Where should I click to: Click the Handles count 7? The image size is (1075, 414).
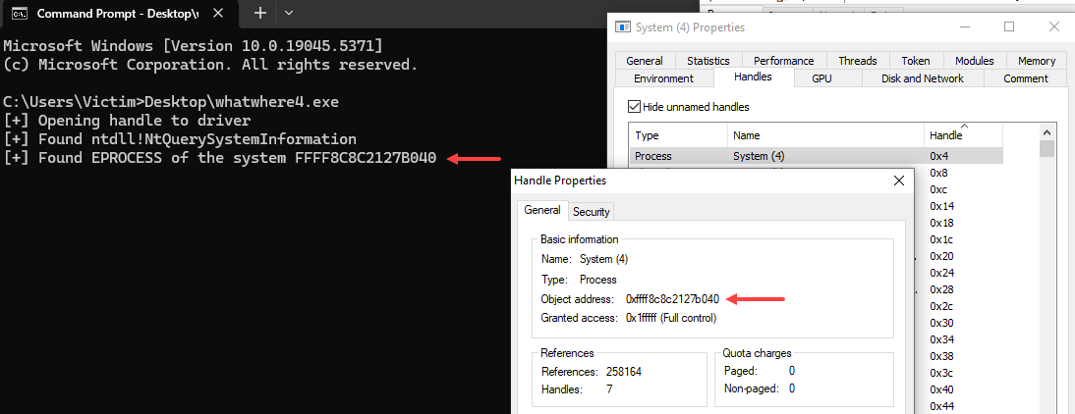pos(609,389)
